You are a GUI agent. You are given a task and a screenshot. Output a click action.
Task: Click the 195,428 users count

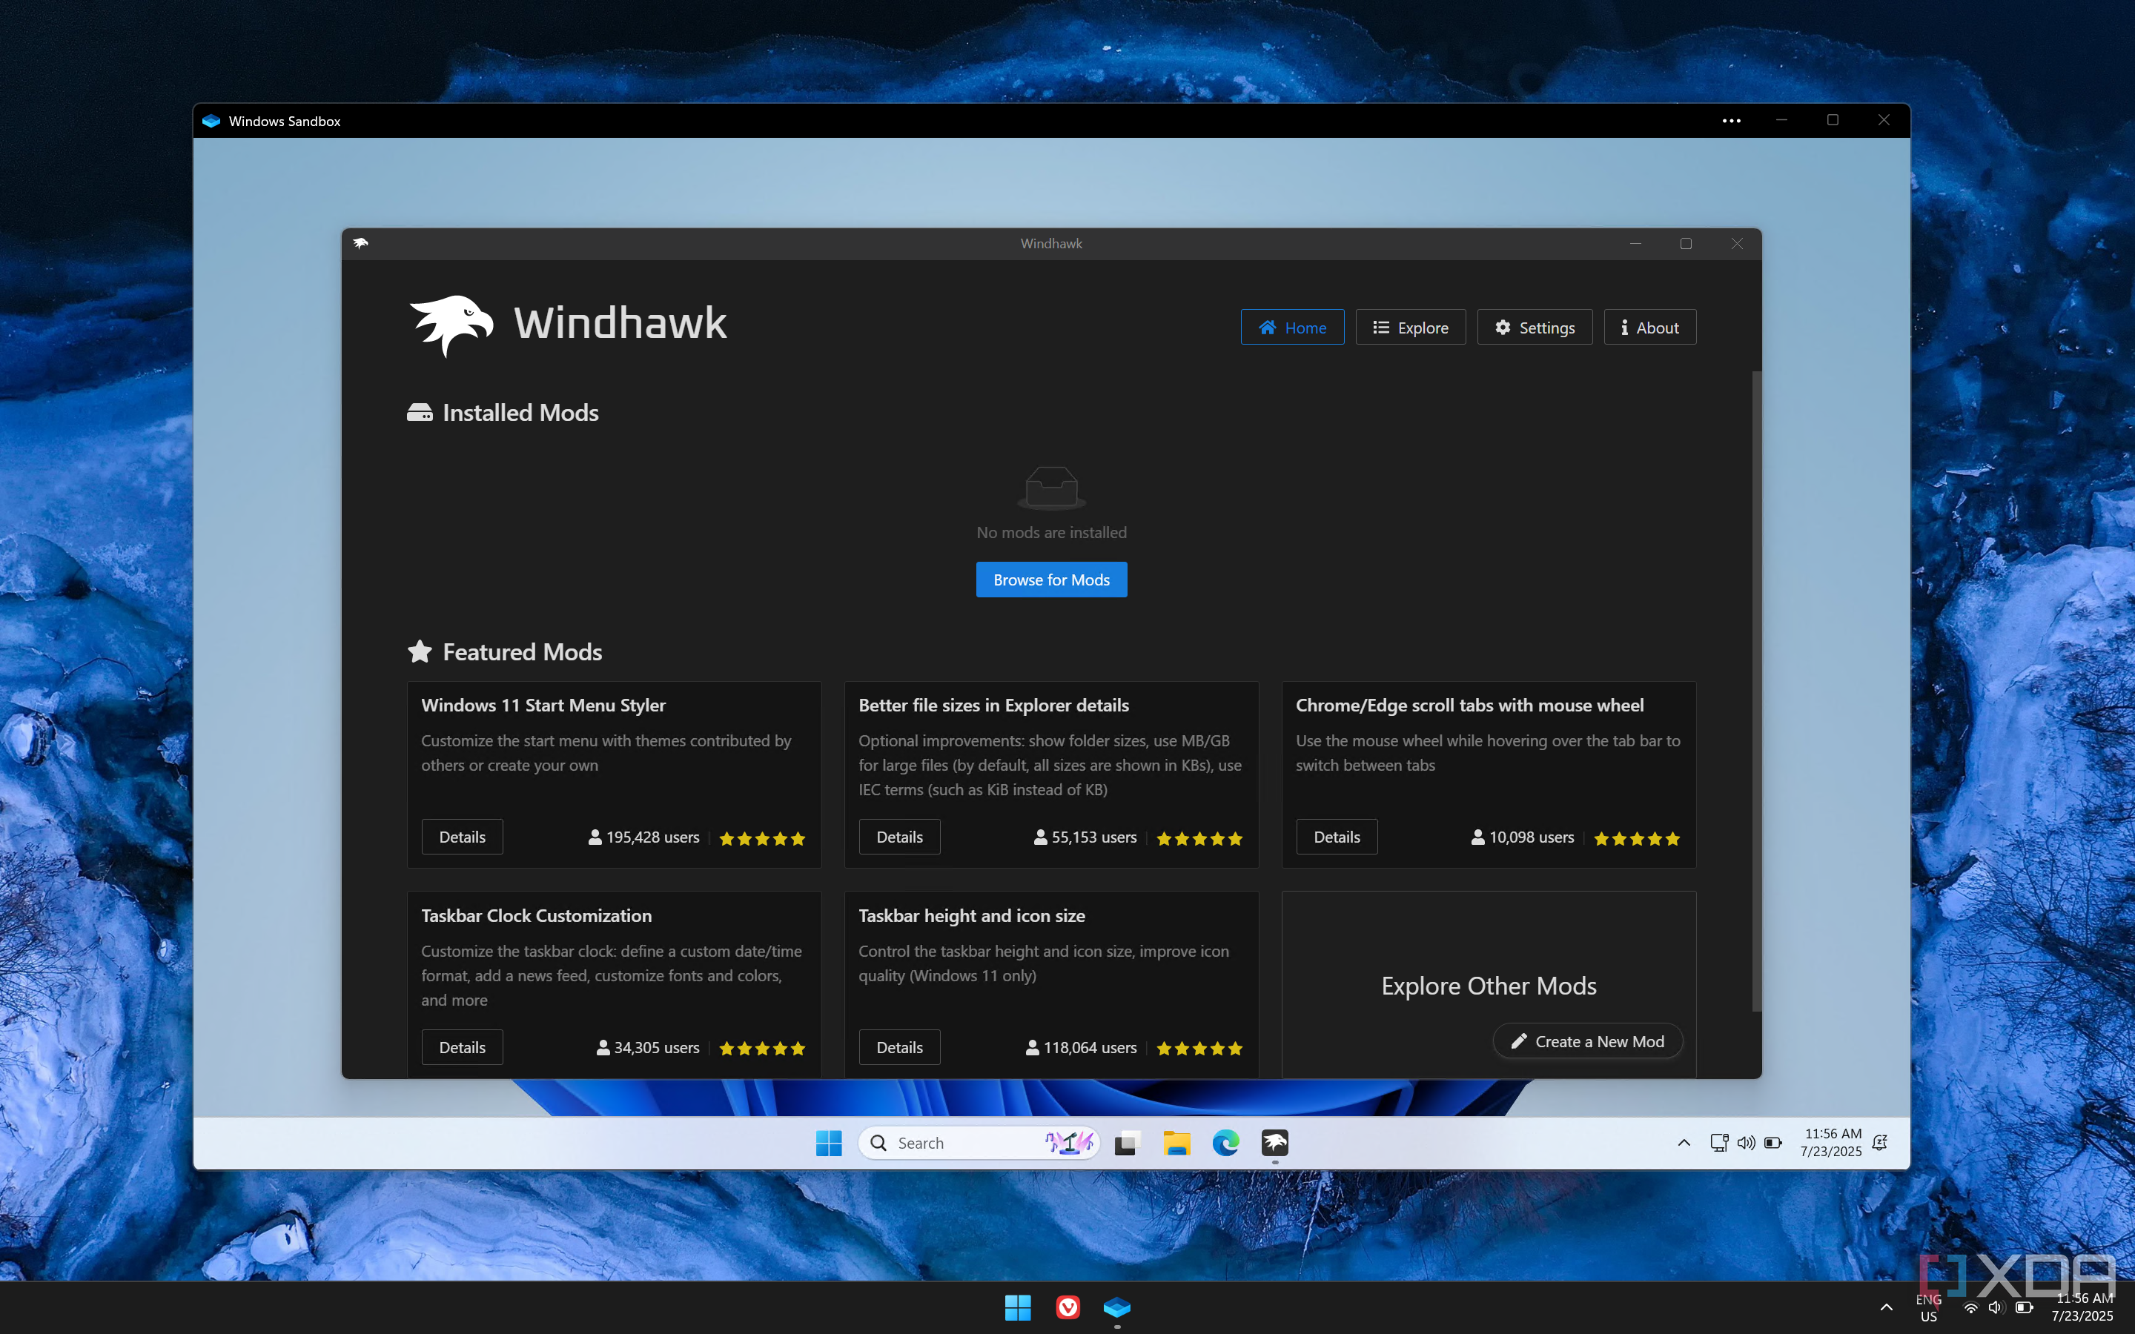pos(644,837)
